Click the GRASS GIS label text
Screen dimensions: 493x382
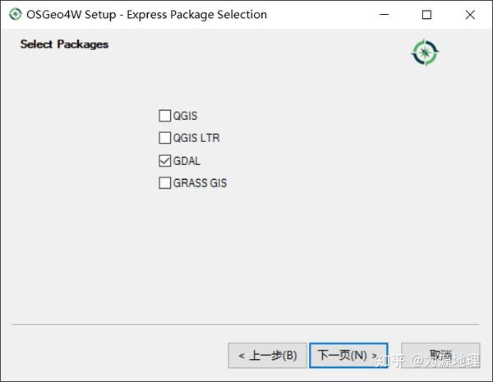point(200,183)
